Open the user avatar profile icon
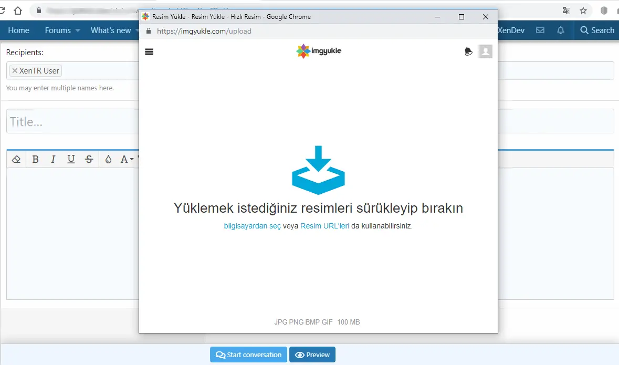 tap(485, 51)
